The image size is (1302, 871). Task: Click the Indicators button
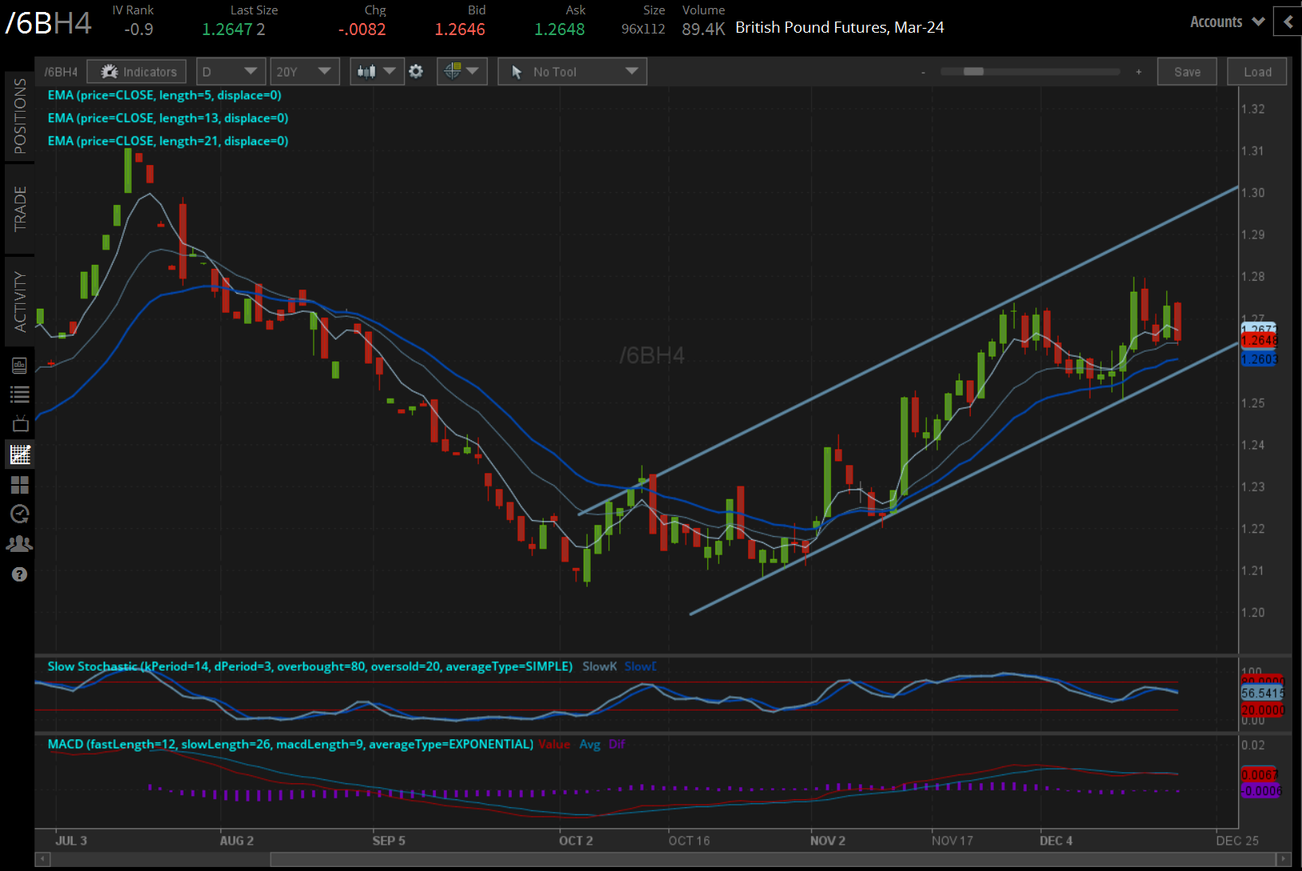pos(137,72)
